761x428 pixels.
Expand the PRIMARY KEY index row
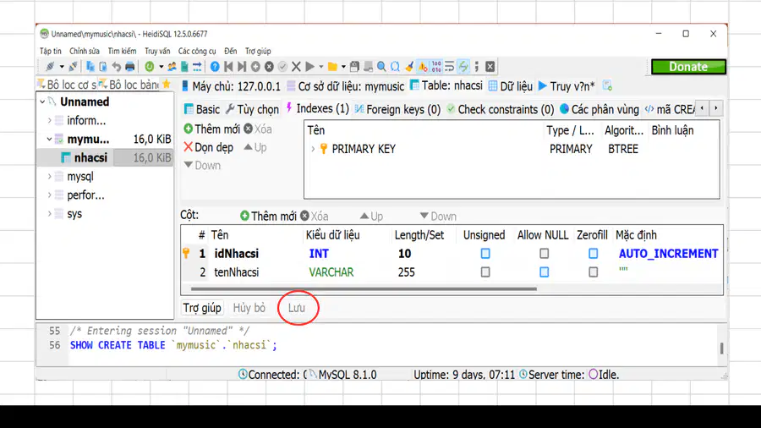coord(313,149)
